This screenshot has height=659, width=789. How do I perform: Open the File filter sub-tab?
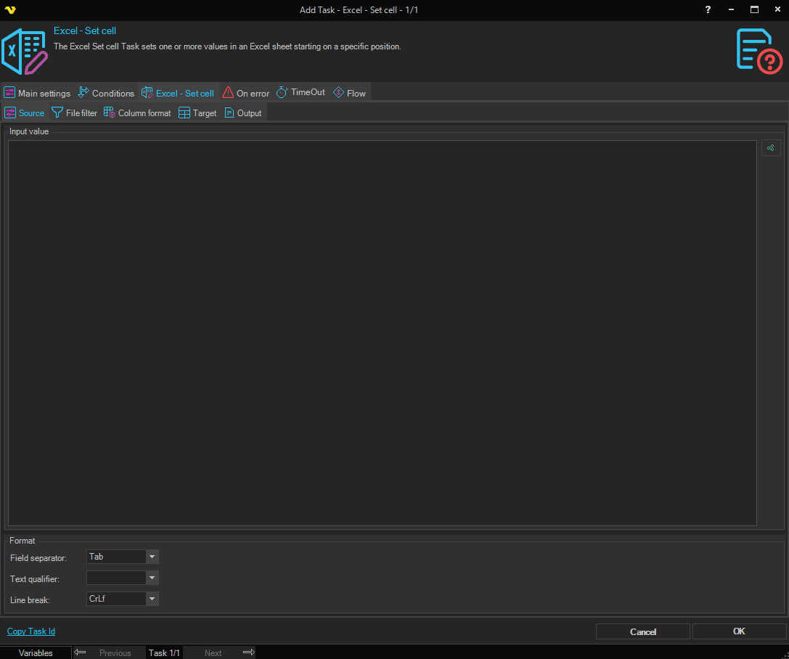click(74, 113)
